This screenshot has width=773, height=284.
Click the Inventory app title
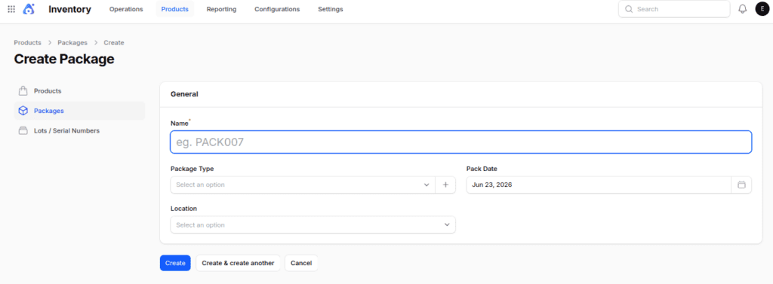click(69, 9)
